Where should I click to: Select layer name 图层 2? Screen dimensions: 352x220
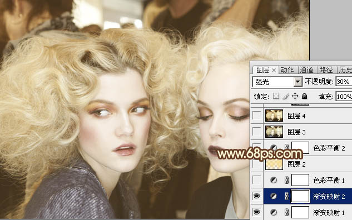click(296, 164)
